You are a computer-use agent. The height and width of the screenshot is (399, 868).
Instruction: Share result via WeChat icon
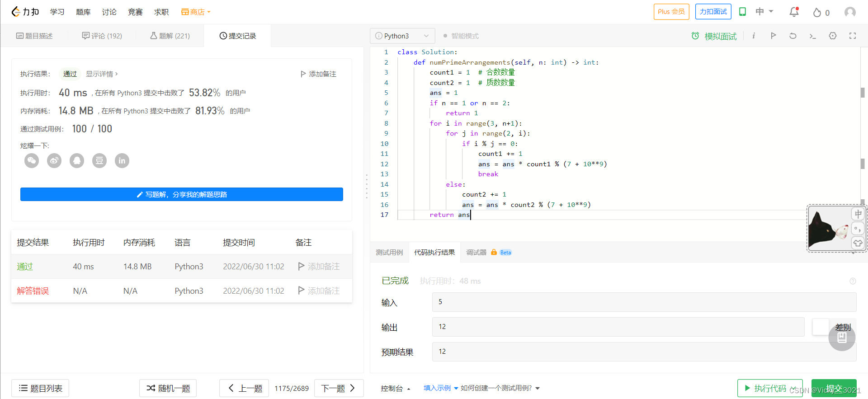point(32,160)
